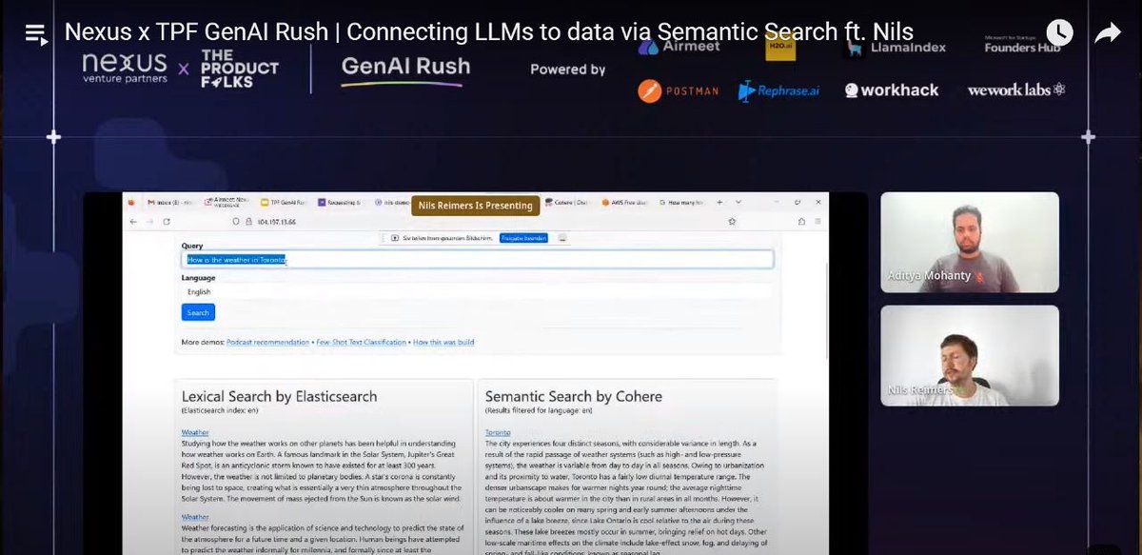Switch to the 'How many' Google tab
This screenshot has height=555, width=1142.
(683, 203)
